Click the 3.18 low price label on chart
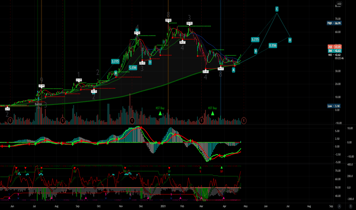356x210 pixels. (7, 109)
